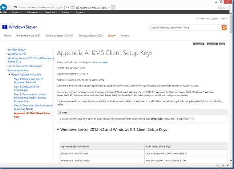The image size is (234, 169).
Task: Select the Forums tab
Action: [x=125, y=36]
